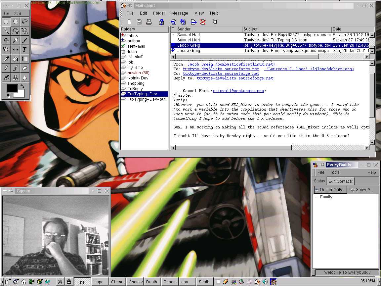Select the Flip tool

point(15,49)
